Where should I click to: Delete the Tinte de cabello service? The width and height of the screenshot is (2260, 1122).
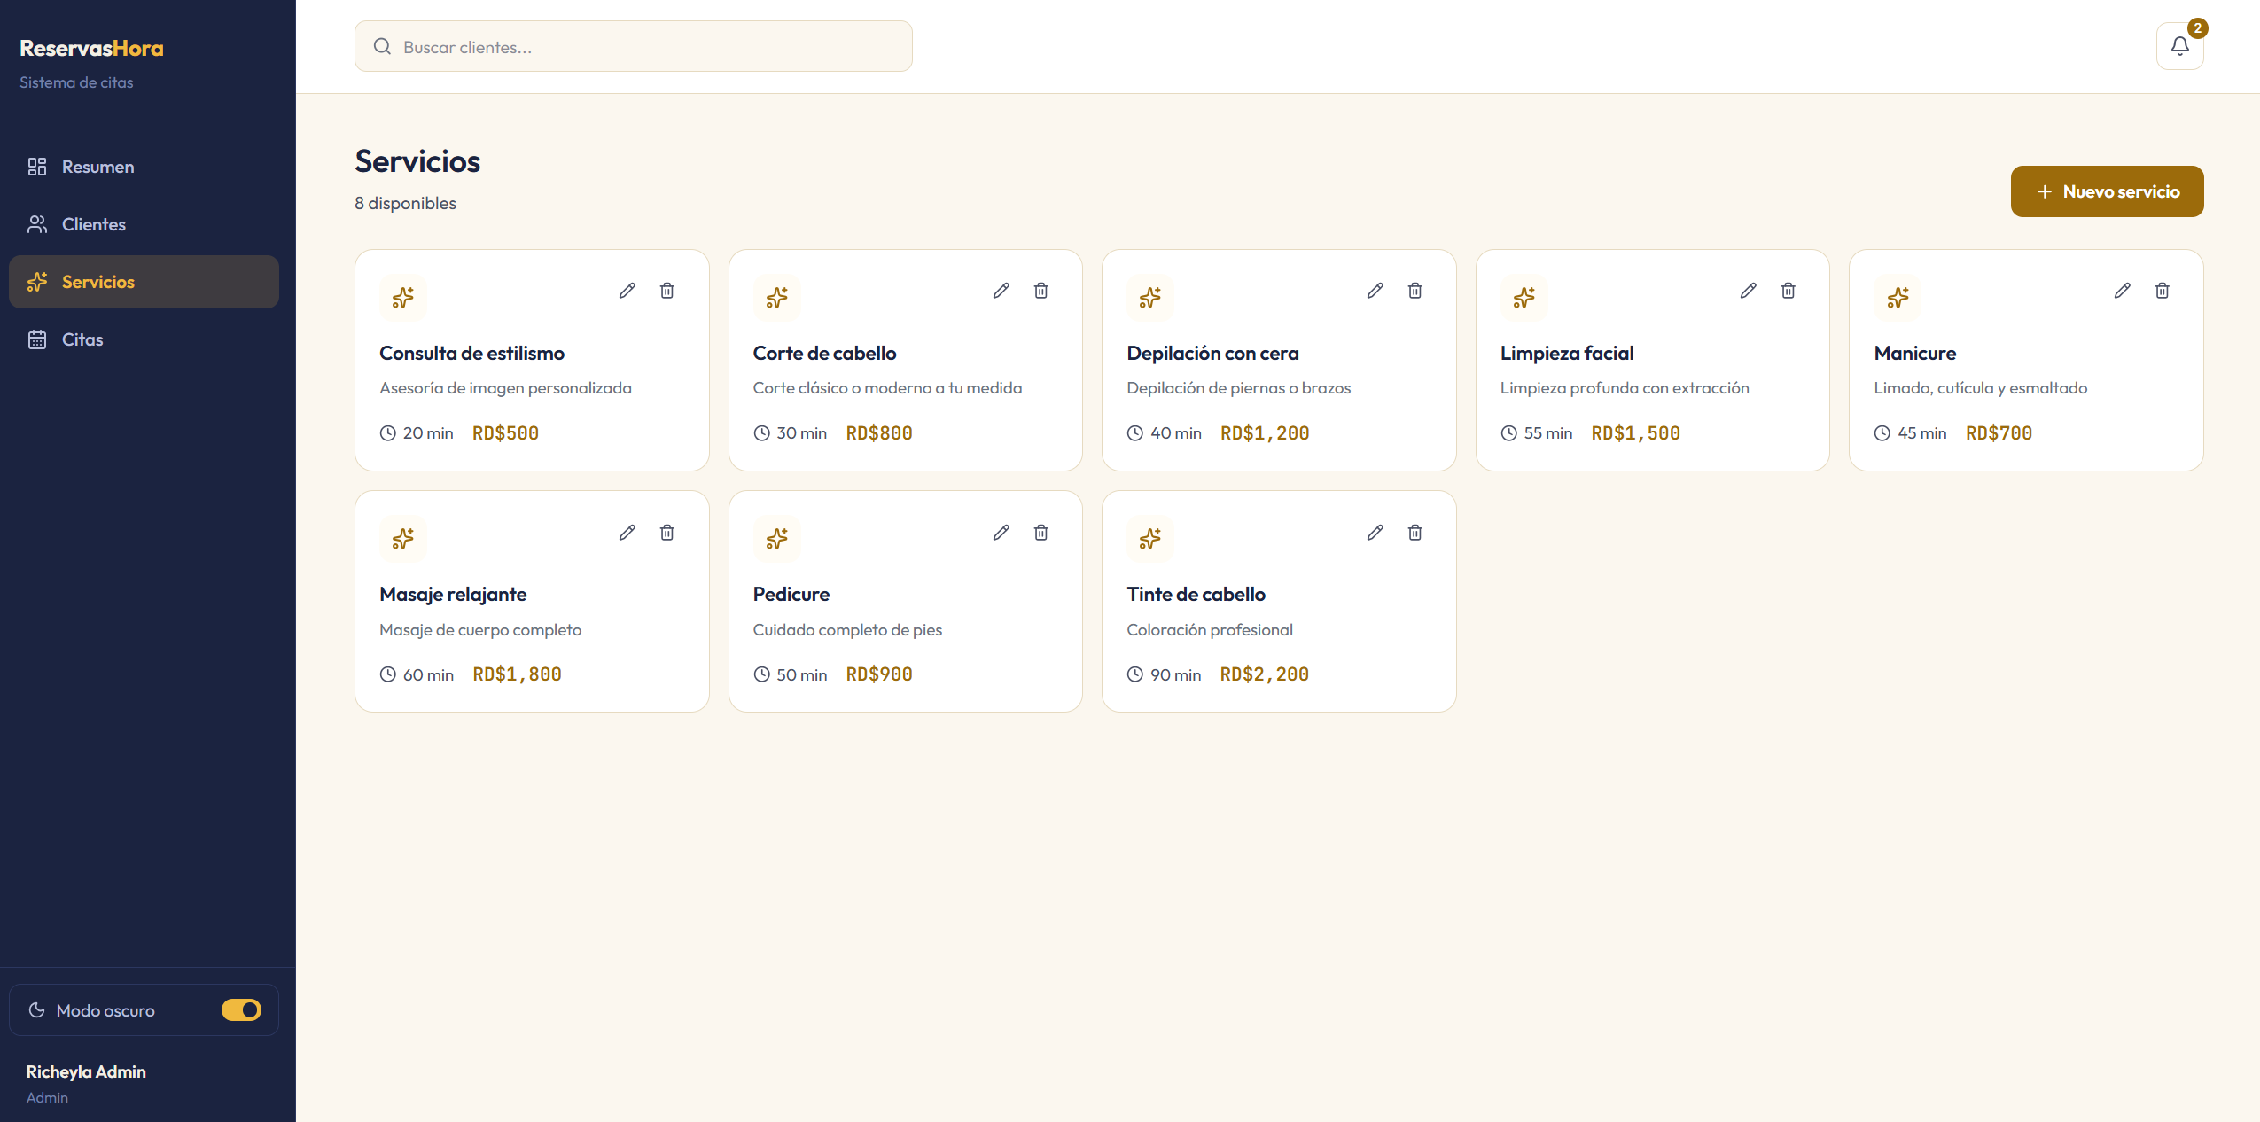1415,533
